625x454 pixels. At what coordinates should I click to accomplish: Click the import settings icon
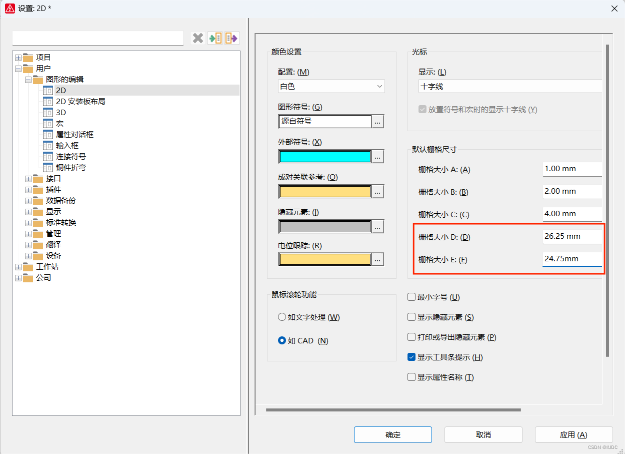point(215,38)
